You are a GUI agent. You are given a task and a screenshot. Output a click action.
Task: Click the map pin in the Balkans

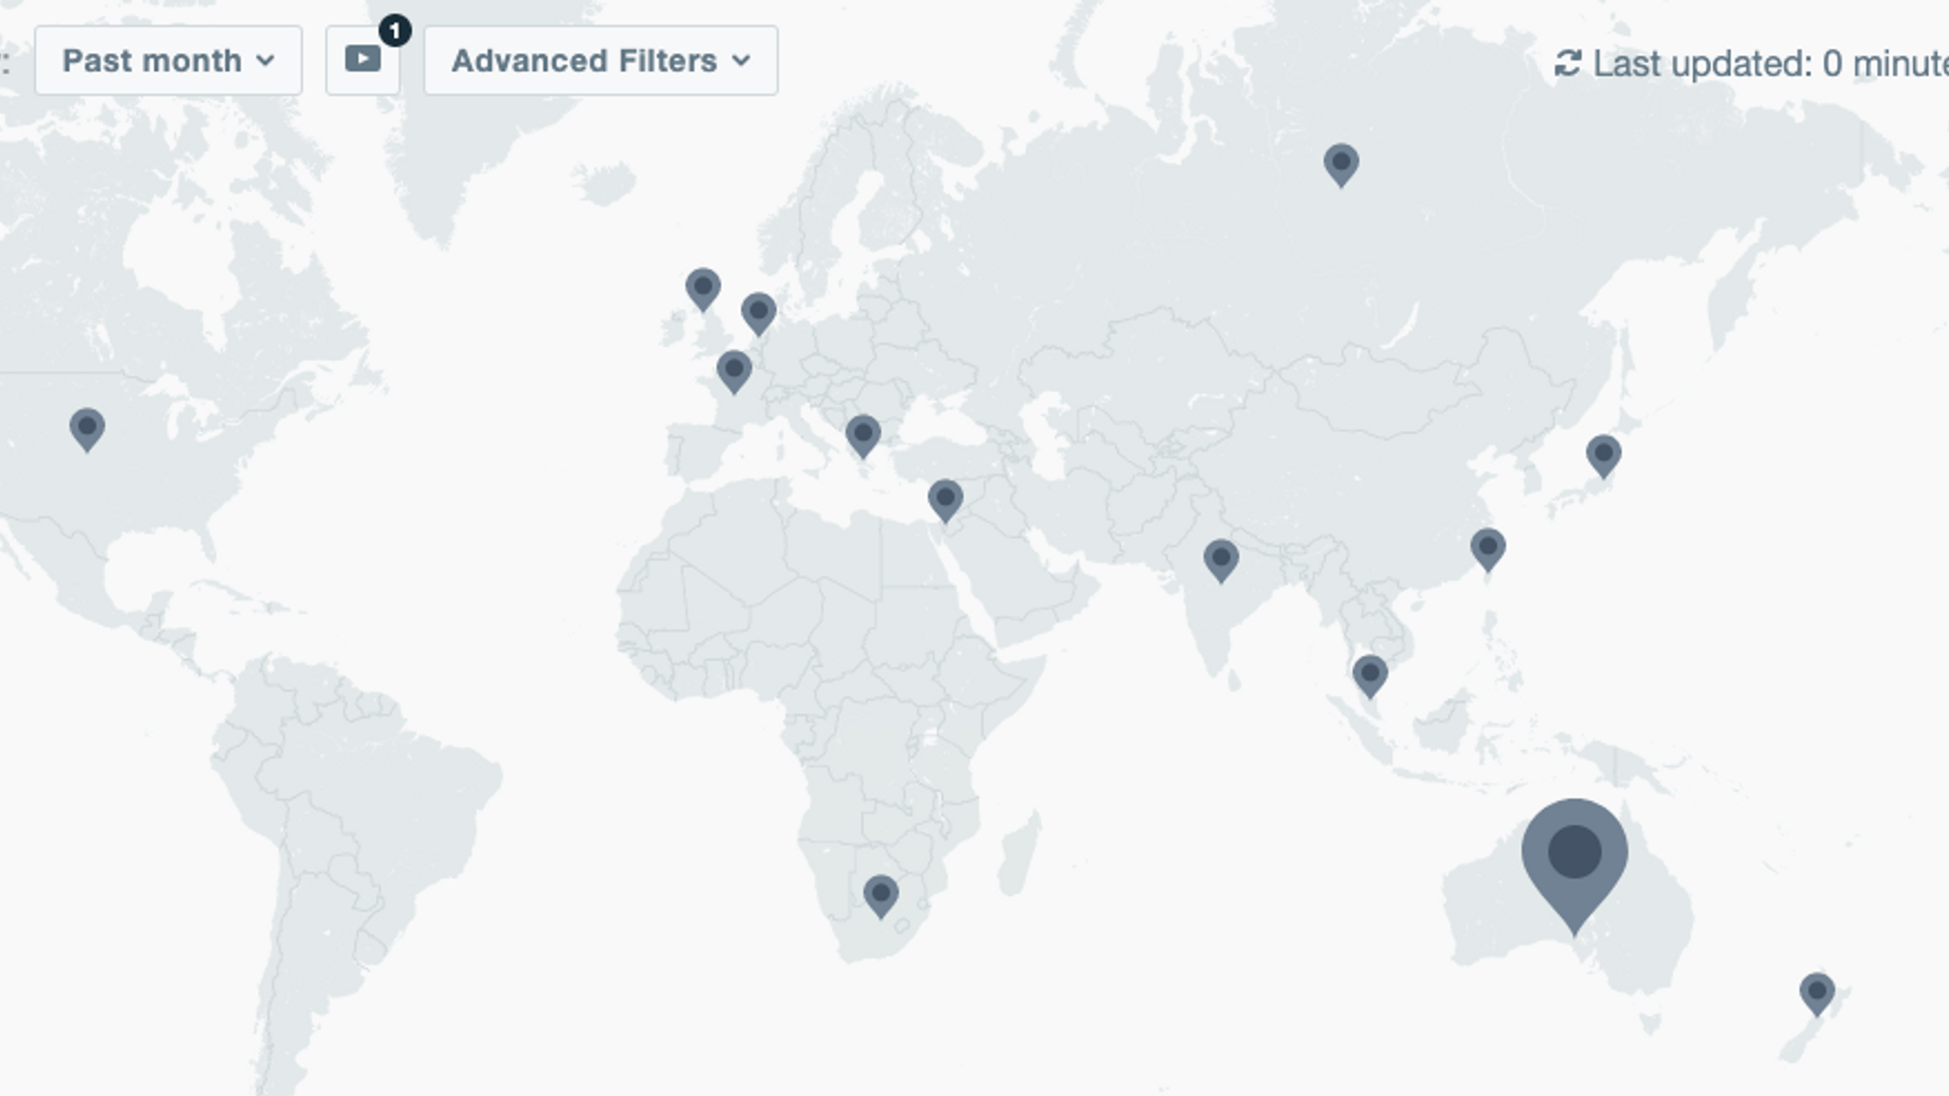[862, 434]
